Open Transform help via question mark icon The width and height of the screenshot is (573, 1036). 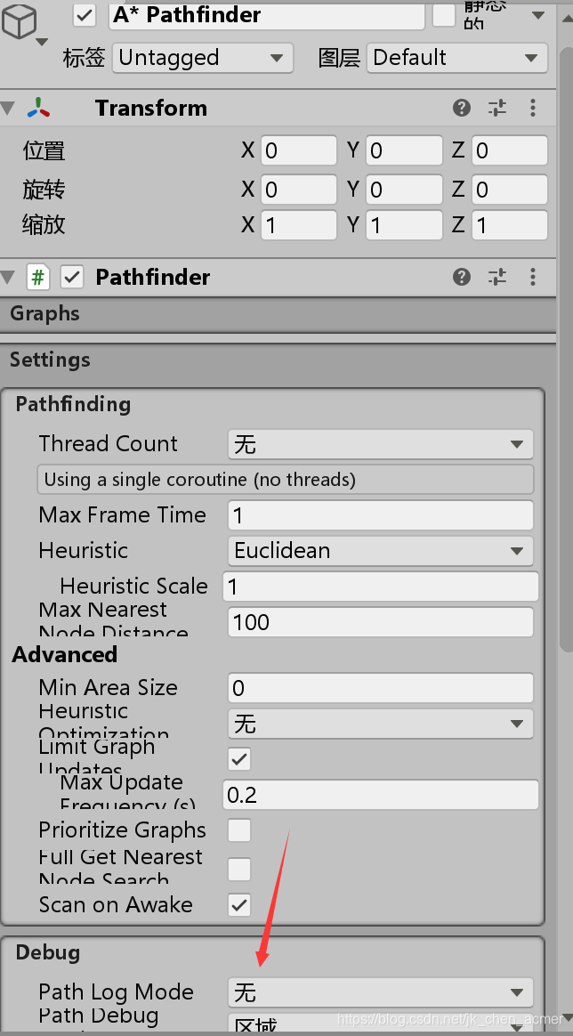pos(461,107)
